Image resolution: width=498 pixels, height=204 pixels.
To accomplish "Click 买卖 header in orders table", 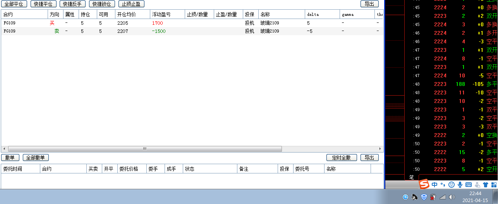I will coord(94,169).
